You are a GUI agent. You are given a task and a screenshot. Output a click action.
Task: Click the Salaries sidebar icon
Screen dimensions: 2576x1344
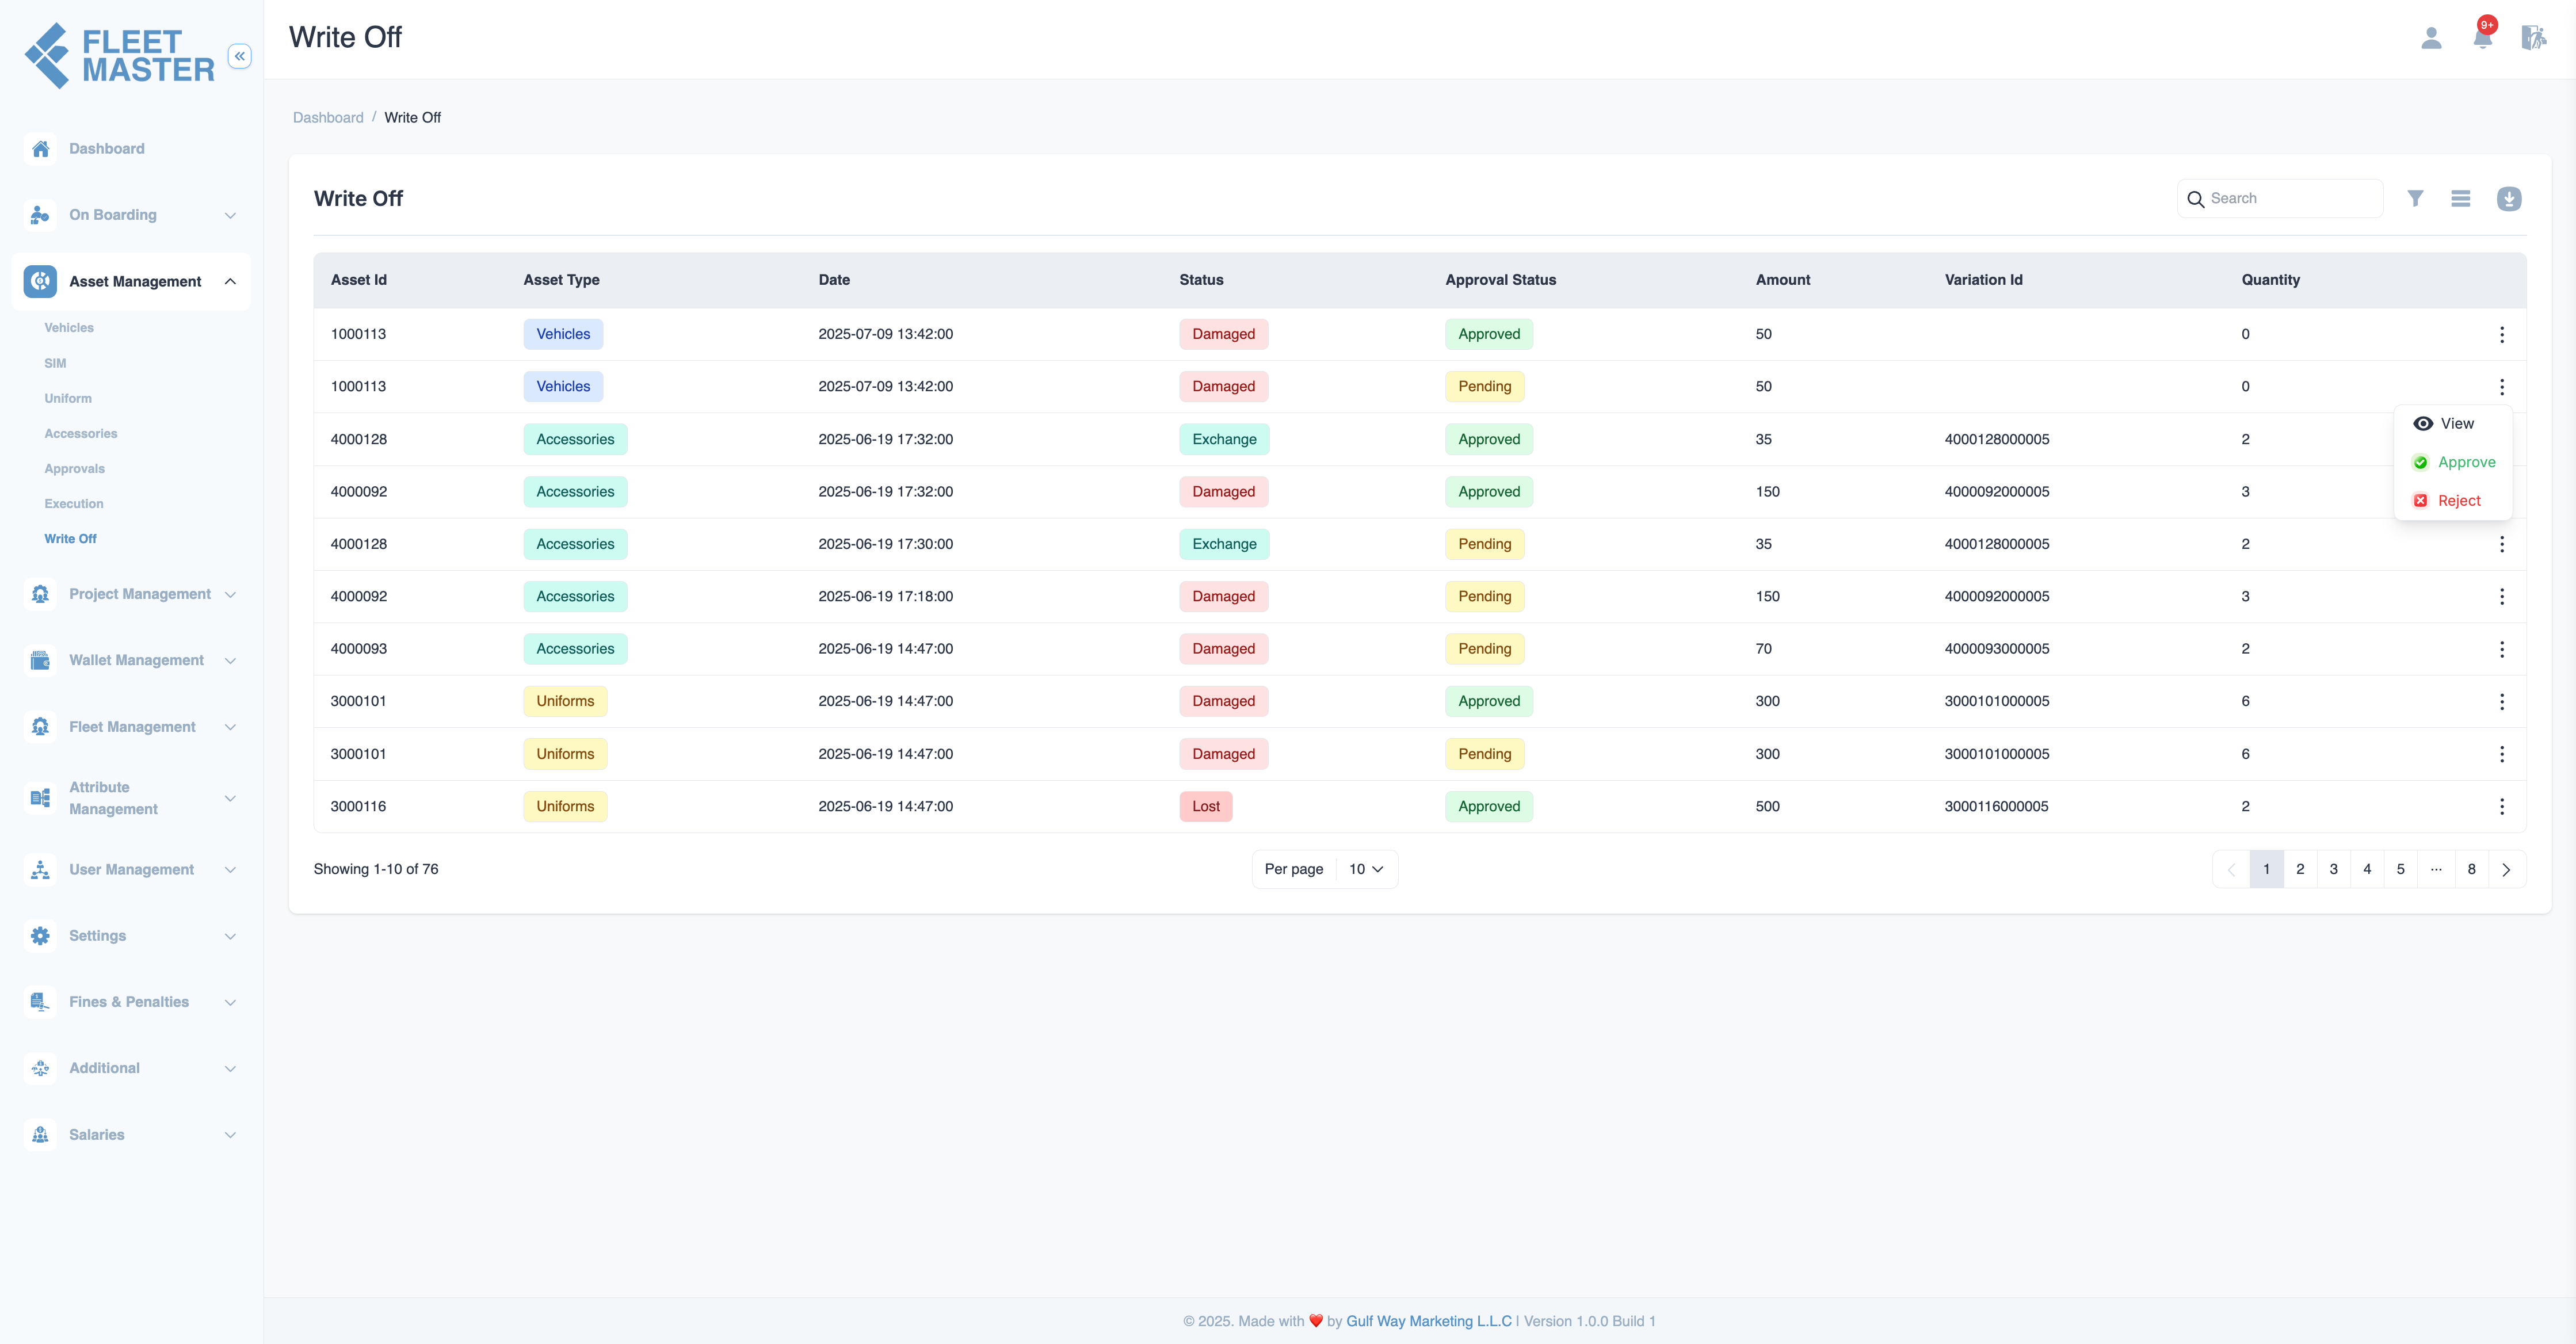point(40,1135)
